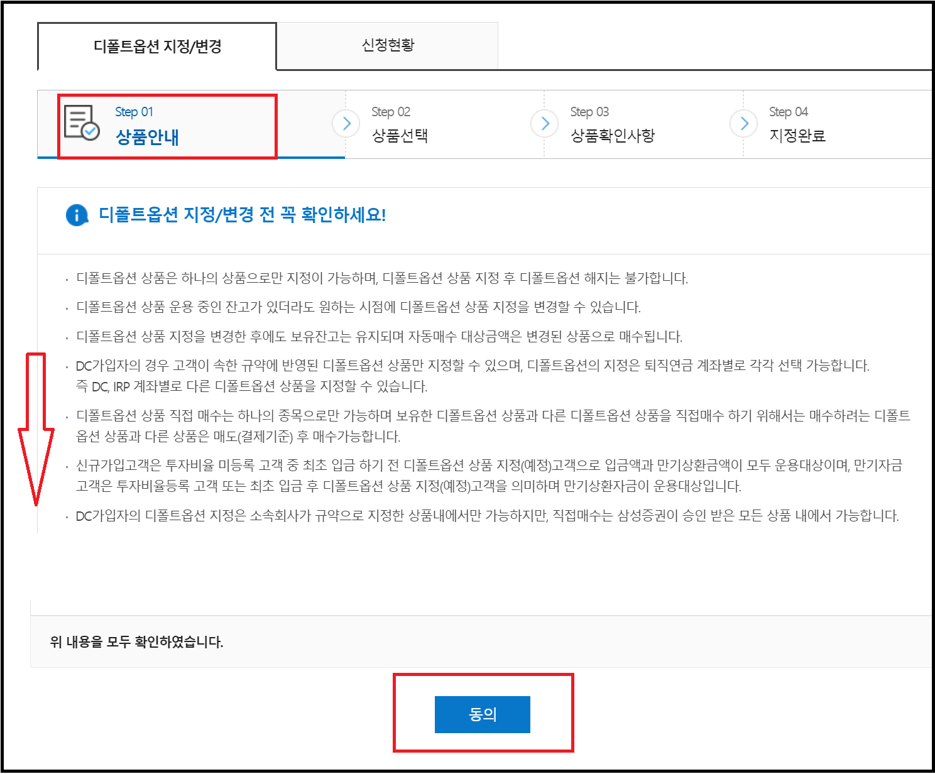
Task: Select the 디폴트옵션 지정/변경 tab
Action: (156, 45)
